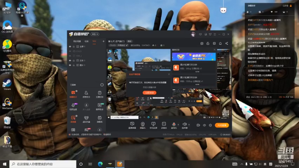
Task: Click the orange send-now button in reminder dialog
Action: pyautogui.click(x=149, y=93)
